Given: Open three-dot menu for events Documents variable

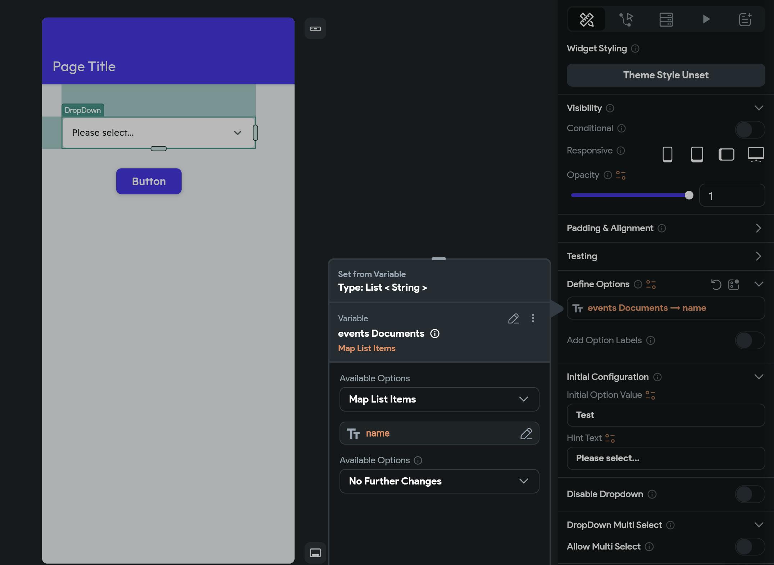Looking at the screenshot, I should coord(533,318).
